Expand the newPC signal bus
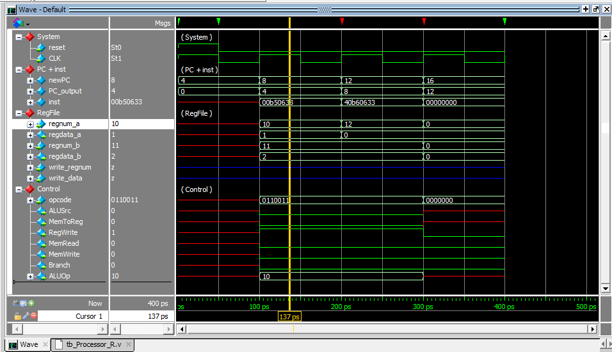The image size is (612, 352). click(x=30, y=81)
